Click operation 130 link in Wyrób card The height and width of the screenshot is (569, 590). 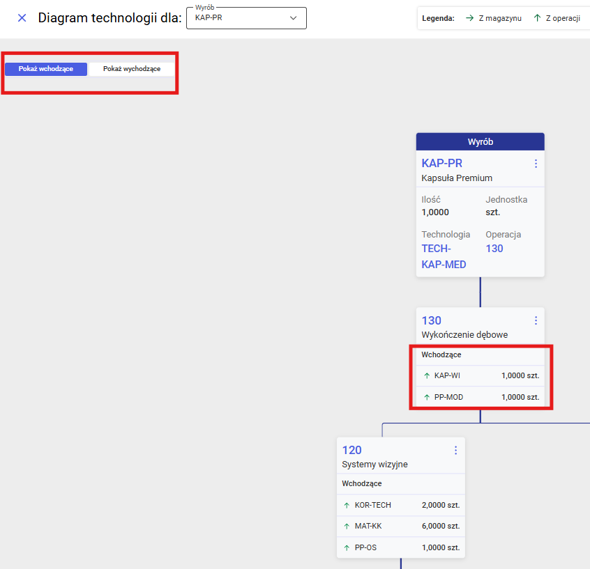point(494,249)
